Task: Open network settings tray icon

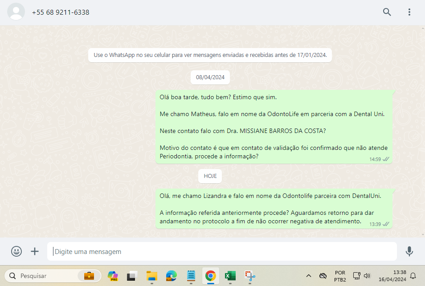Action: point(356,276)
